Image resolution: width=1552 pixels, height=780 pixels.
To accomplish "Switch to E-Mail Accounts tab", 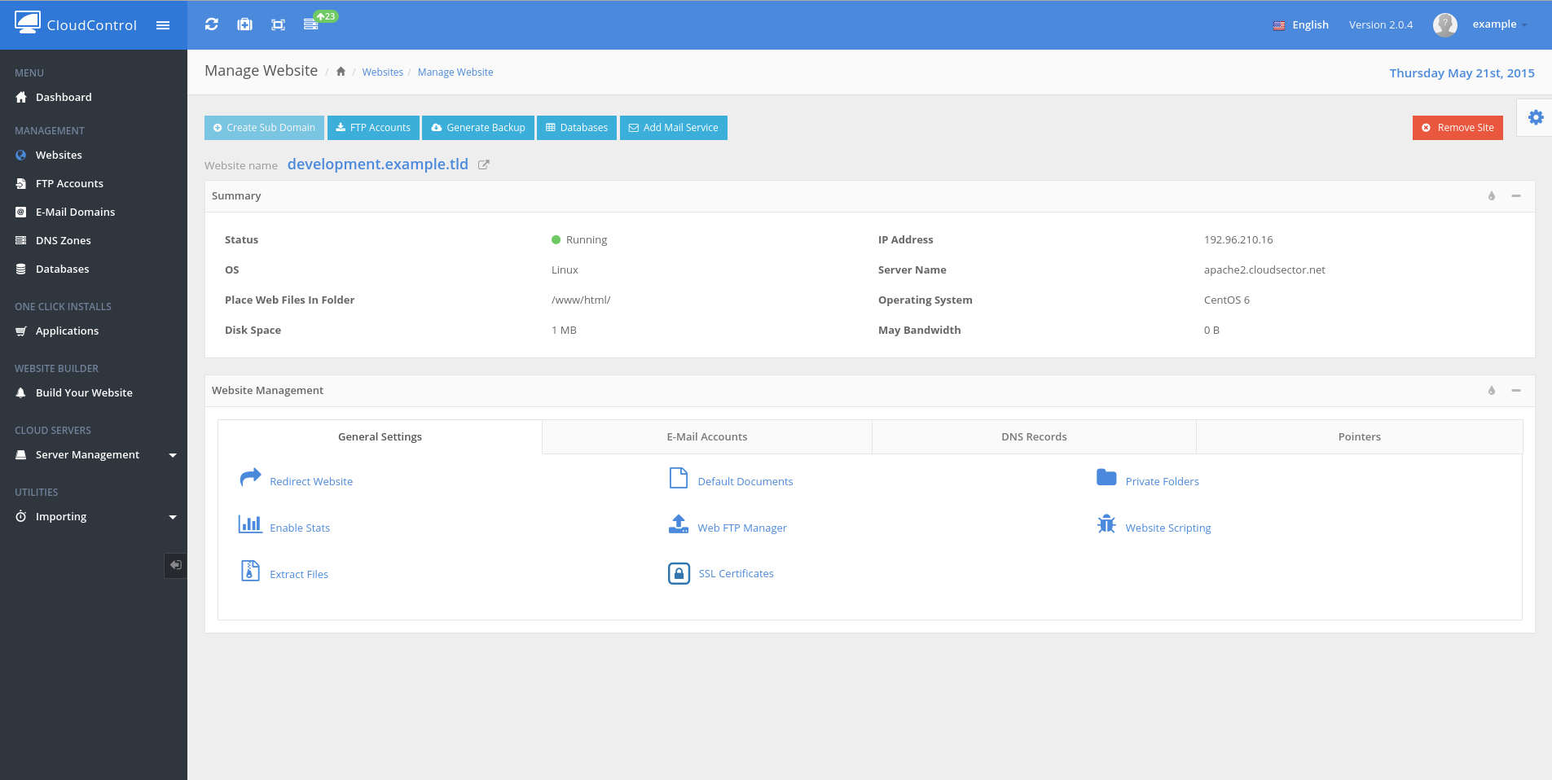I will pyautogui.click(x=707, y=436).
